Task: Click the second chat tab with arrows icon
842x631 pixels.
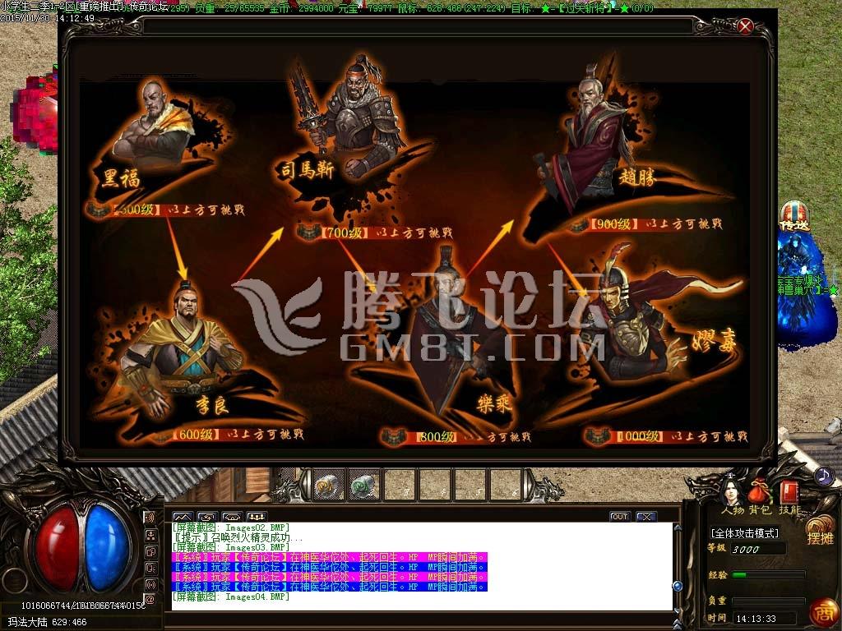Action: coord(207,517)
